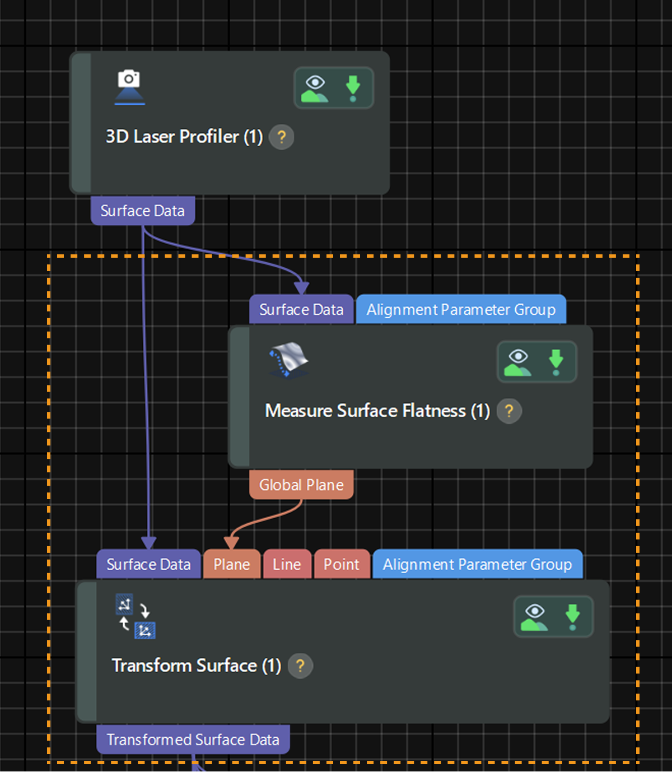Click the green download arrow on 3D Laser Profiler

(x=353, y=85)
